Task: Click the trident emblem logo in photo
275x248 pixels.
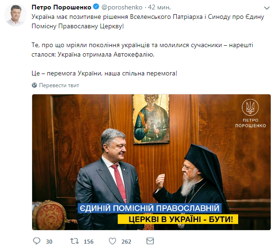Action: click(250, 107)
